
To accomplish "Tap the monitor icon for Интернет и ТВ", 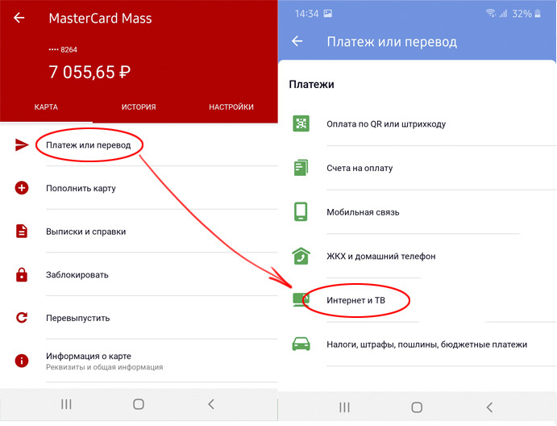I will point(301,300).
